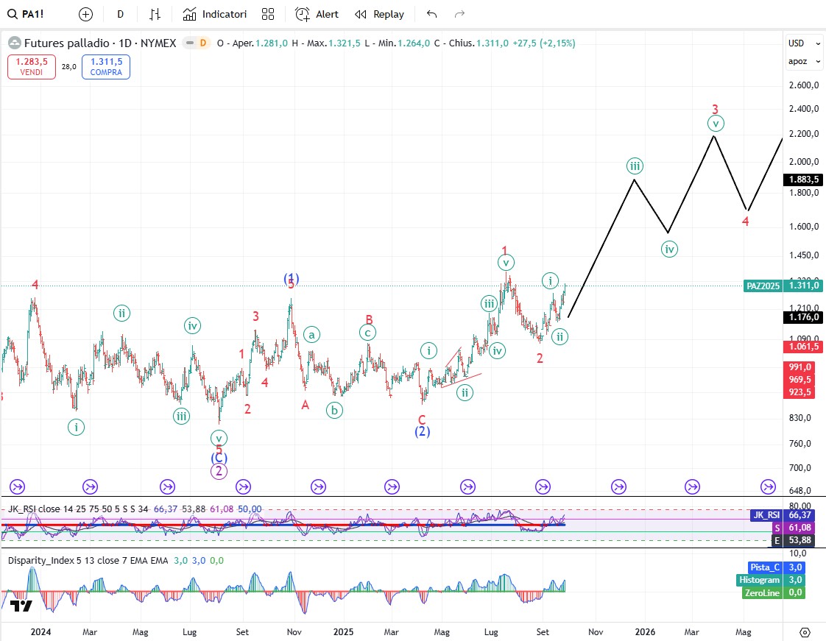Open the Alert creation tool

317,14
